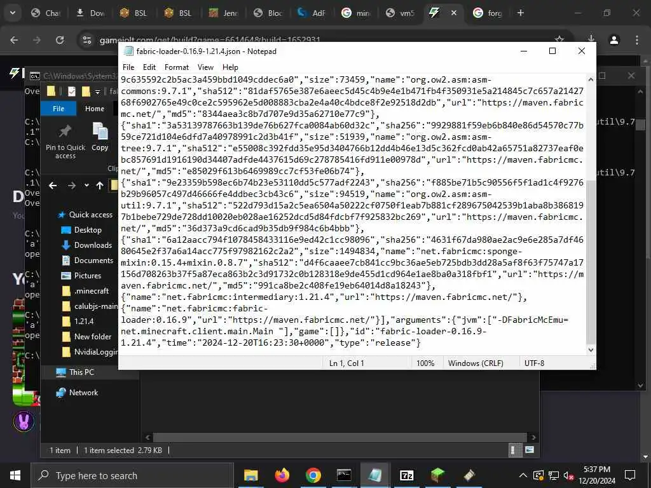Screen dimensions: 651x488
Task: Go back in Chrome browser
Action: pos(14,40)
